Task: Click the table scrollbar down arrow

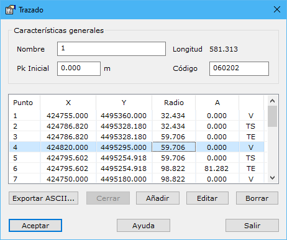Action: click(x=272, y=178)
